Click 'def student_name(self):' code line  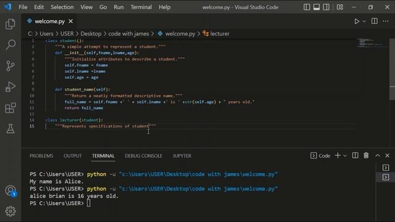[x=82, y=89]
